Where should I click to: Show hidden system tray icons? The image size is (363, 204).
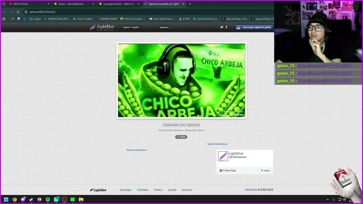coord(328,199)
